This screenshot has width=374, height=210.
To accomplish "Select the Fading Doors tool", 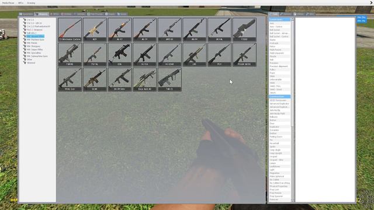I will coord(280,136).
